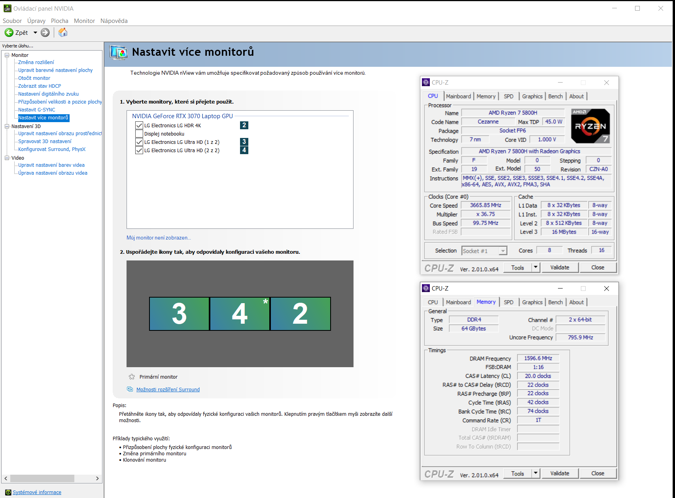Open Graphics tab in upper CPU-Z window

pos(532,96)
